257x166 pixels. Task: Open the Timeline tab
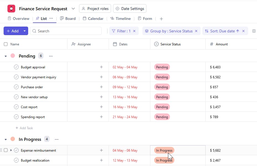pos(120,19)
